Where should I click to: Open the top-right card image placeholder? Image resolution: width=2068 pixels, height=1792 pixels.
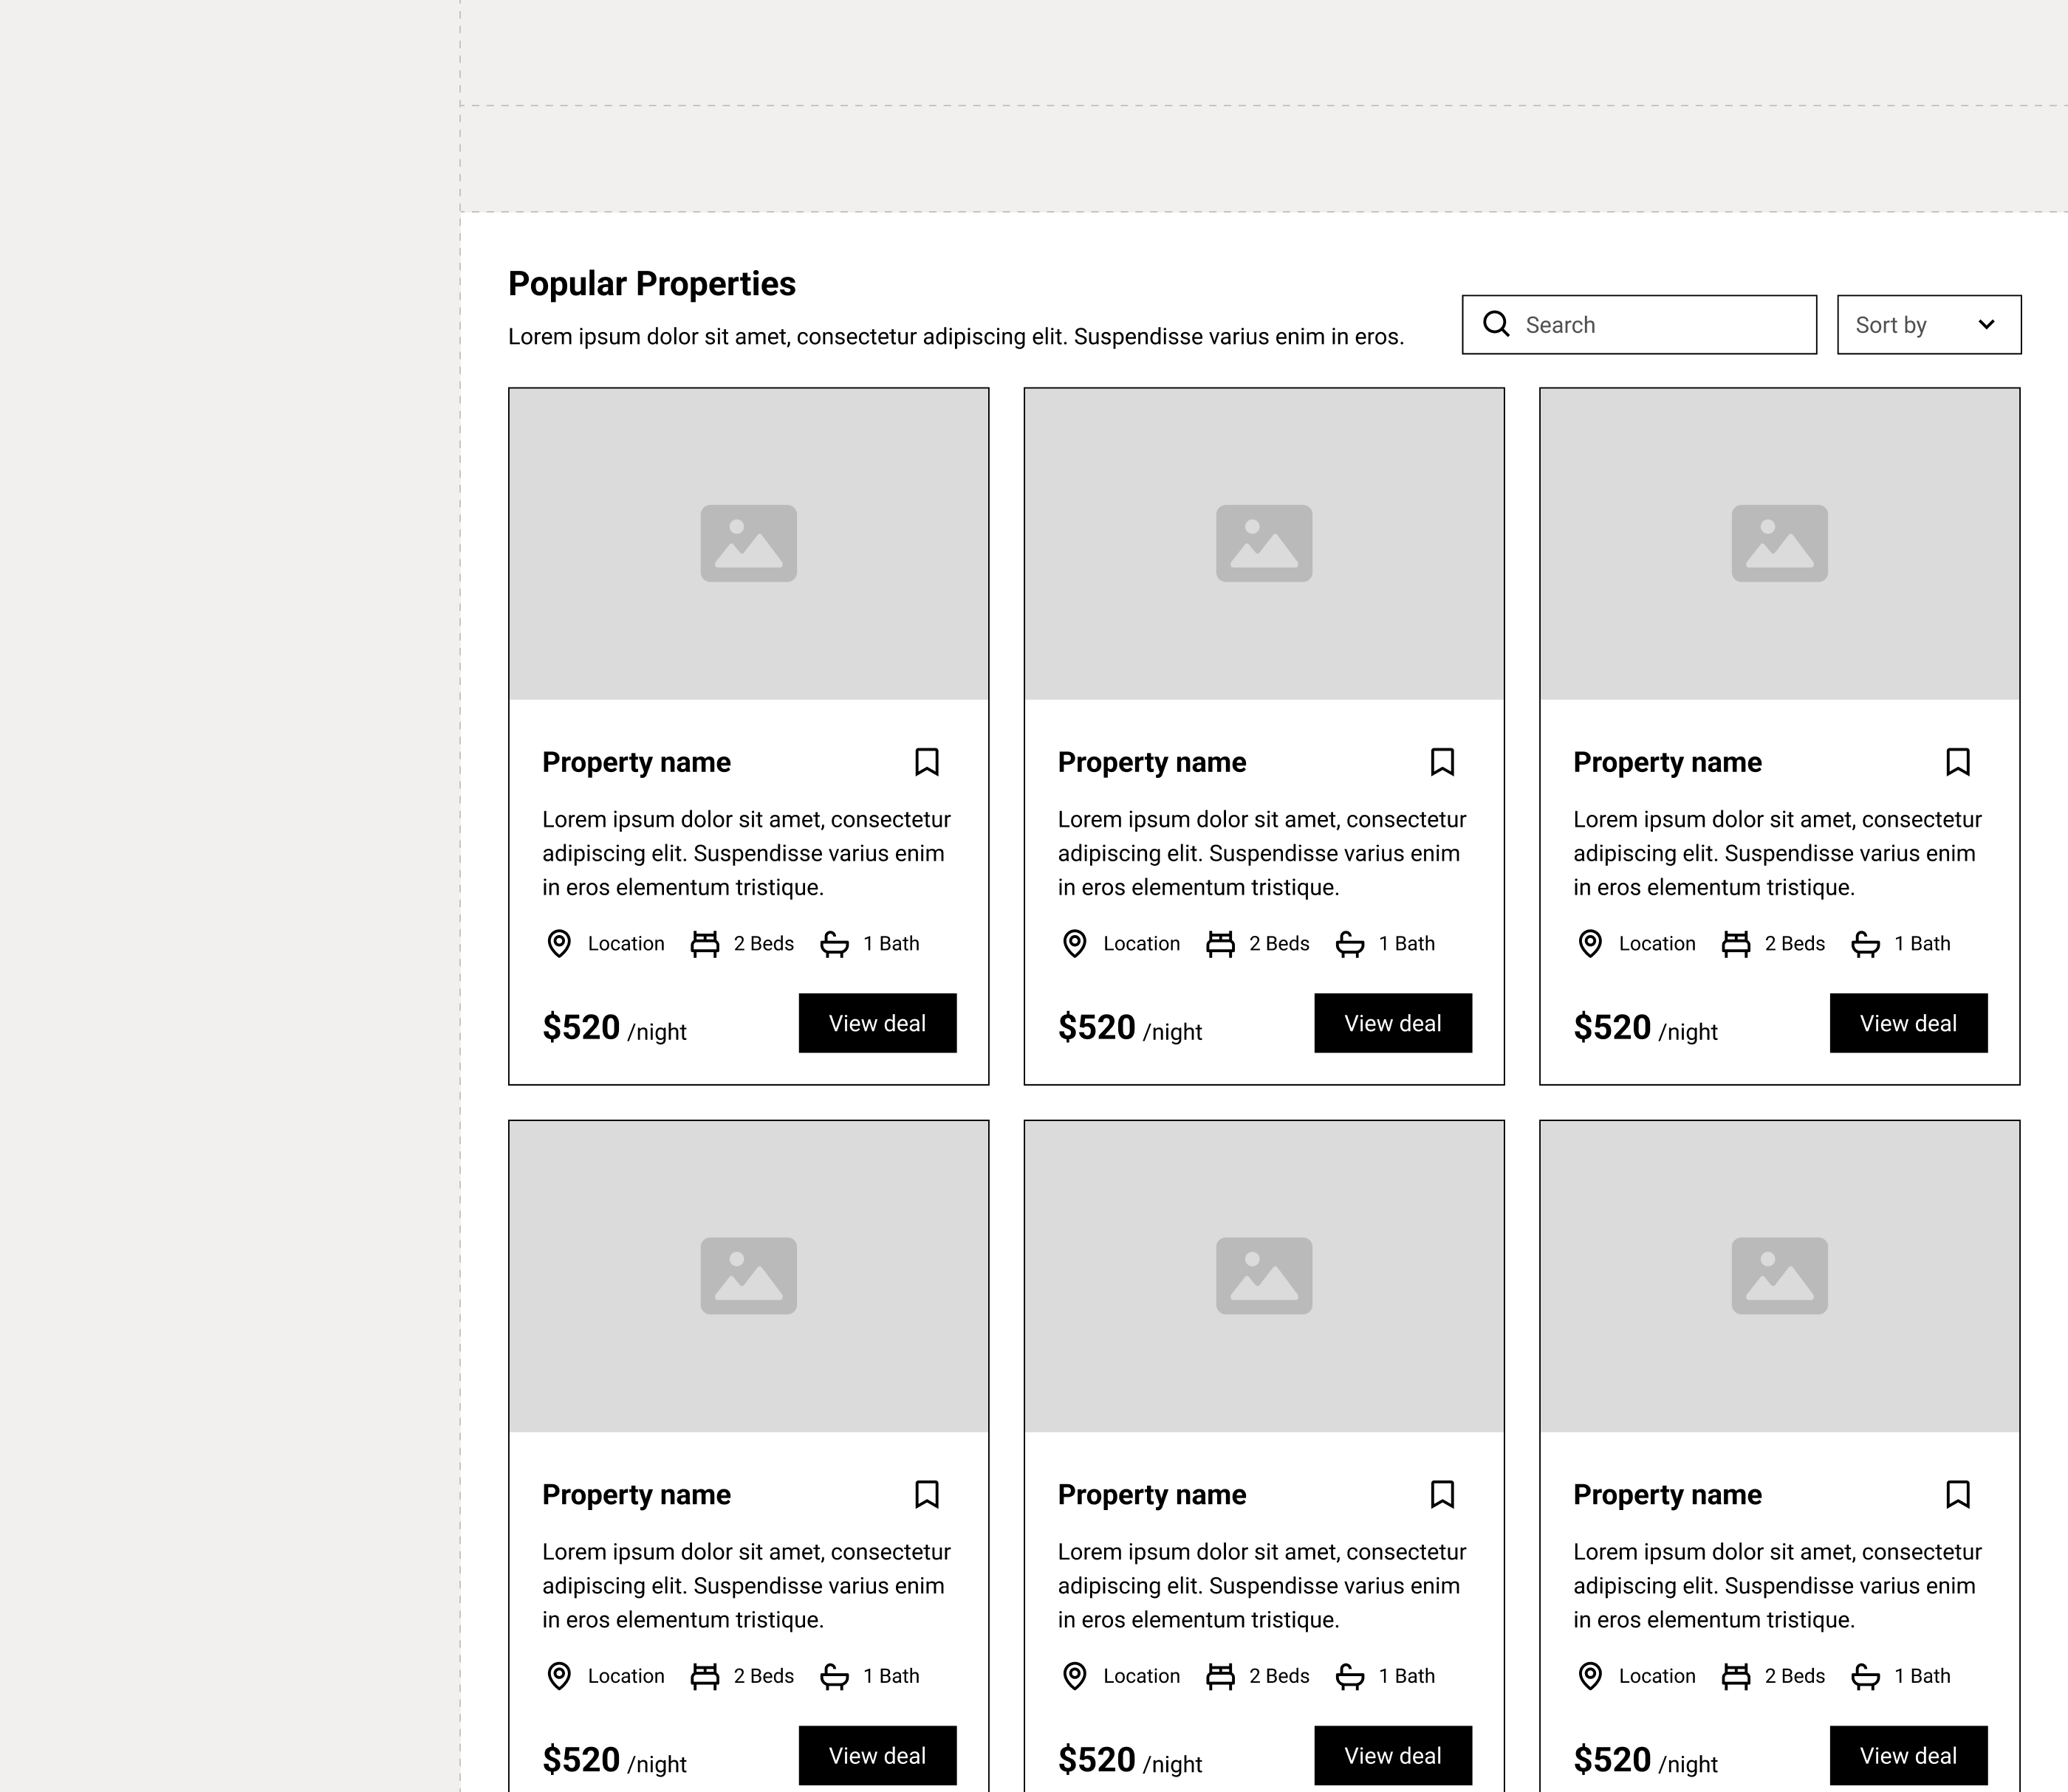click(1780, 543)
